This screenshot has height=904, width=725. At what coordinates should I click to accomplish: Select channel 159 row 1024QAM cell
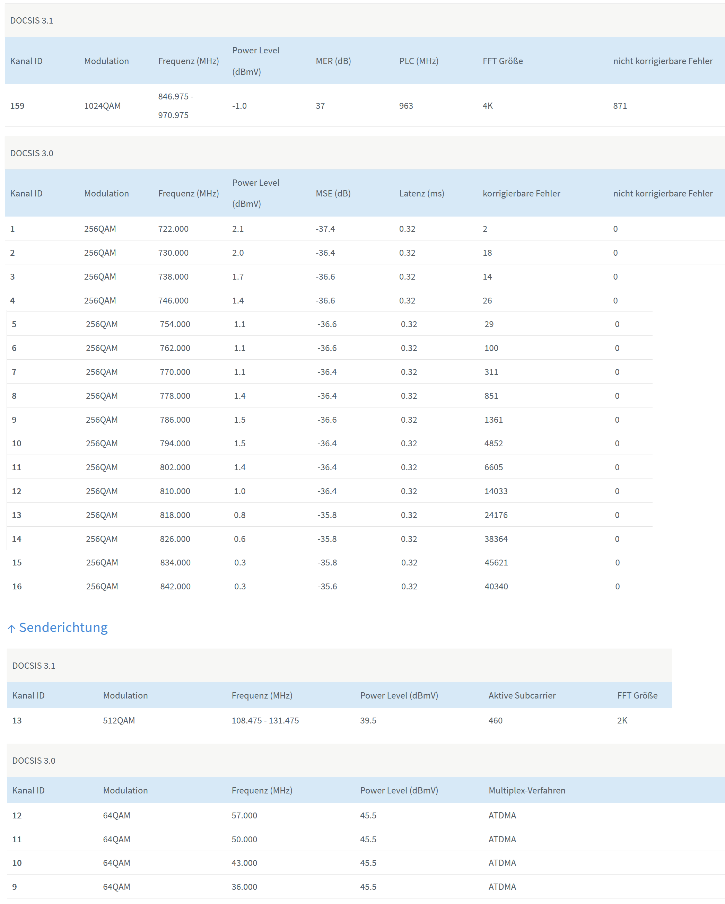tap(102, 106)
